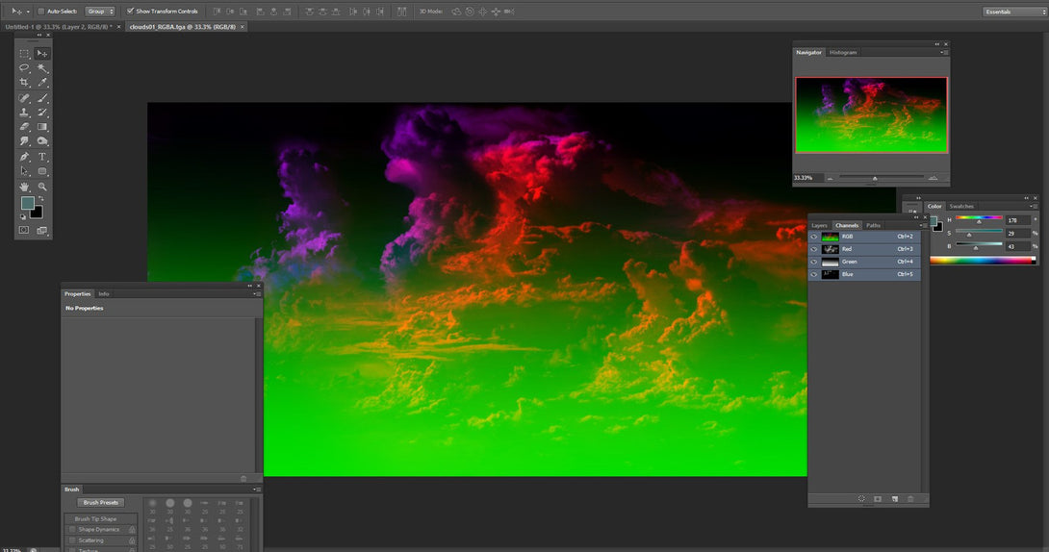Select the Move tool in the toolbox
The height and width of the screenshot is (552, 1049).
[42, 54]
